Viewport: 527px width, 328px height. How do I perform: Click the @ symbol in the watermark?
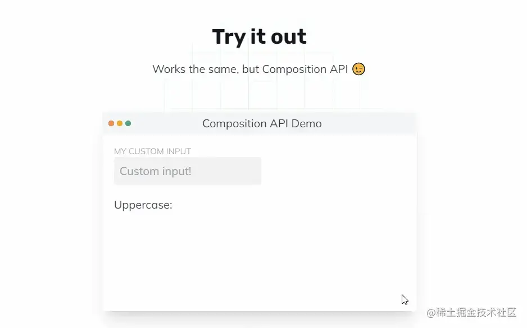[431, 313]
